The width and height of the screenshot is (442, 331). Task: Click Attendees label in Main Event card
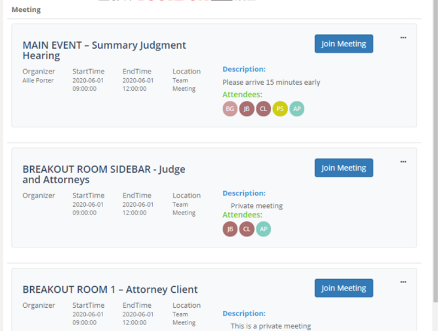242,94
